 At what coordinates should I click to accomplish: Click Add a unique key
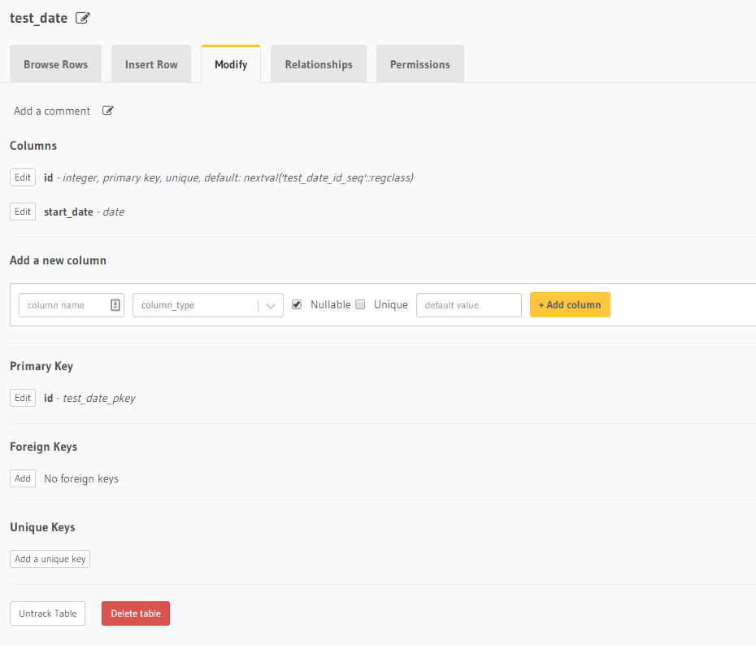(50, 559)
